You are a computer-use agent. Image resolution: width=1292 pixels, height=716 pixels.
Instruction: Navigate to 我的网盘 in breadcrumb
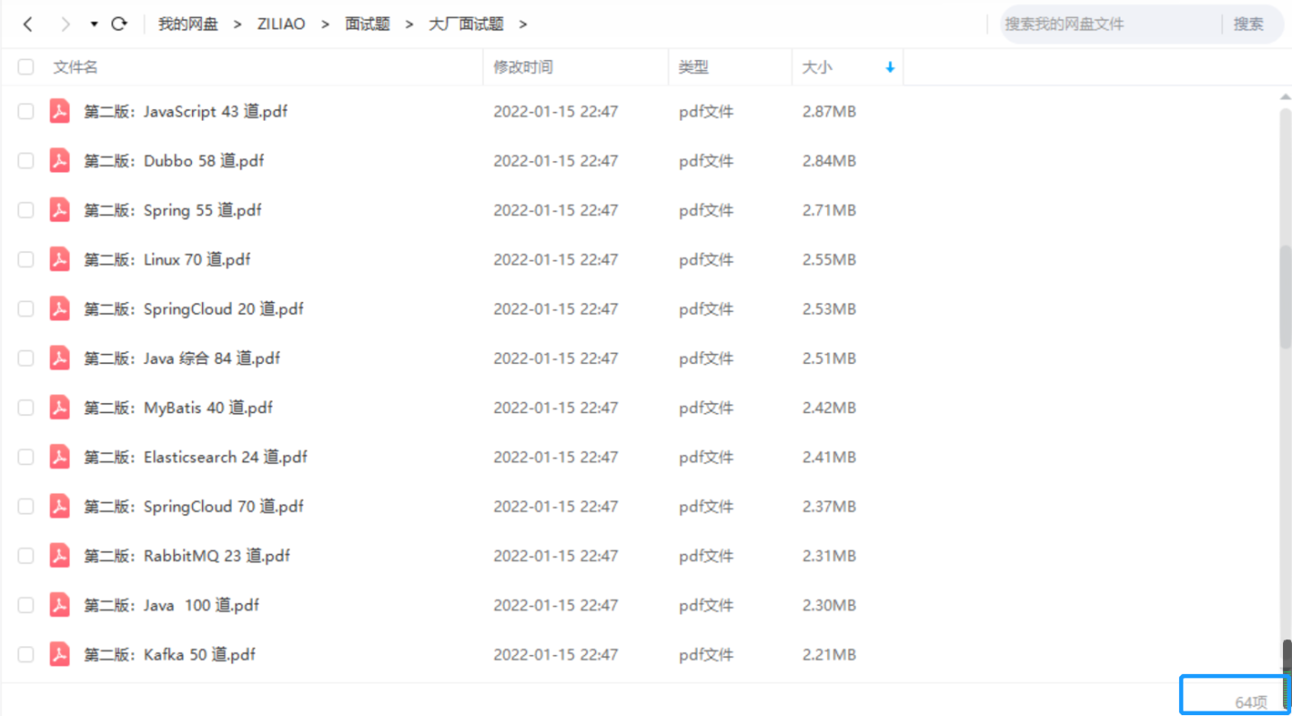click(x=188, y=24)
